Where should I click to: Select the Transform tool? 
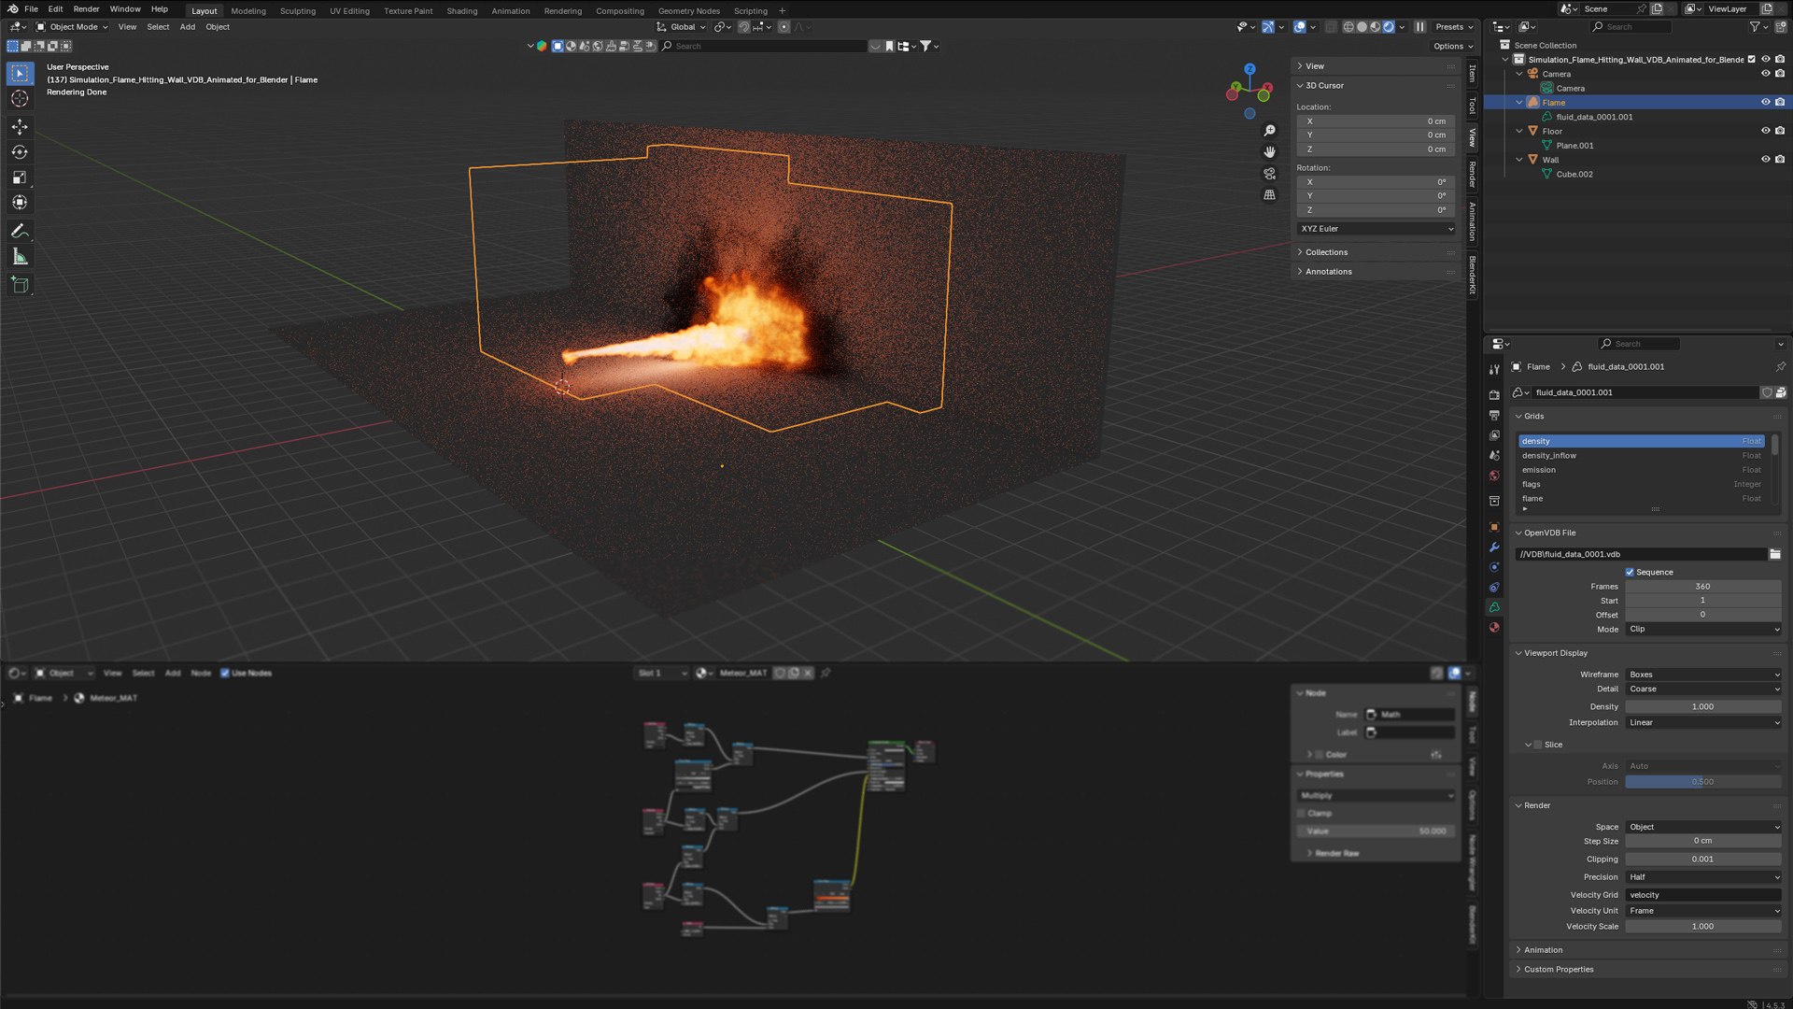(20, 202)
